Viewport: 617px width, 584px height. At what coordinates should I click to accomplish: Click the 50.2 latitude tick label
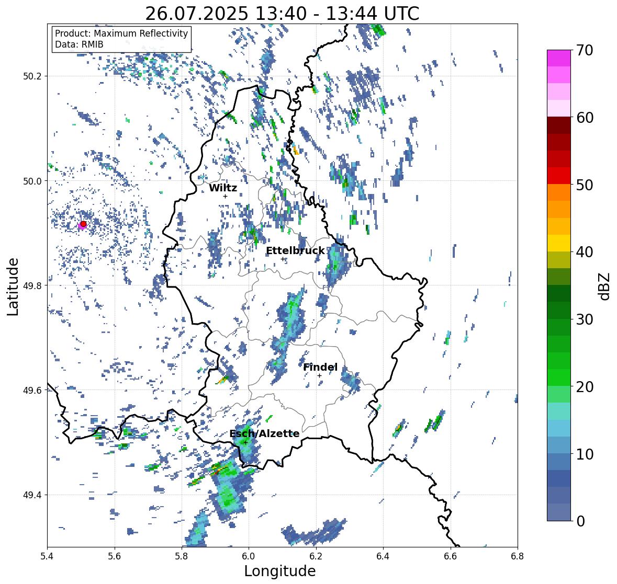(x=32, y=76)
